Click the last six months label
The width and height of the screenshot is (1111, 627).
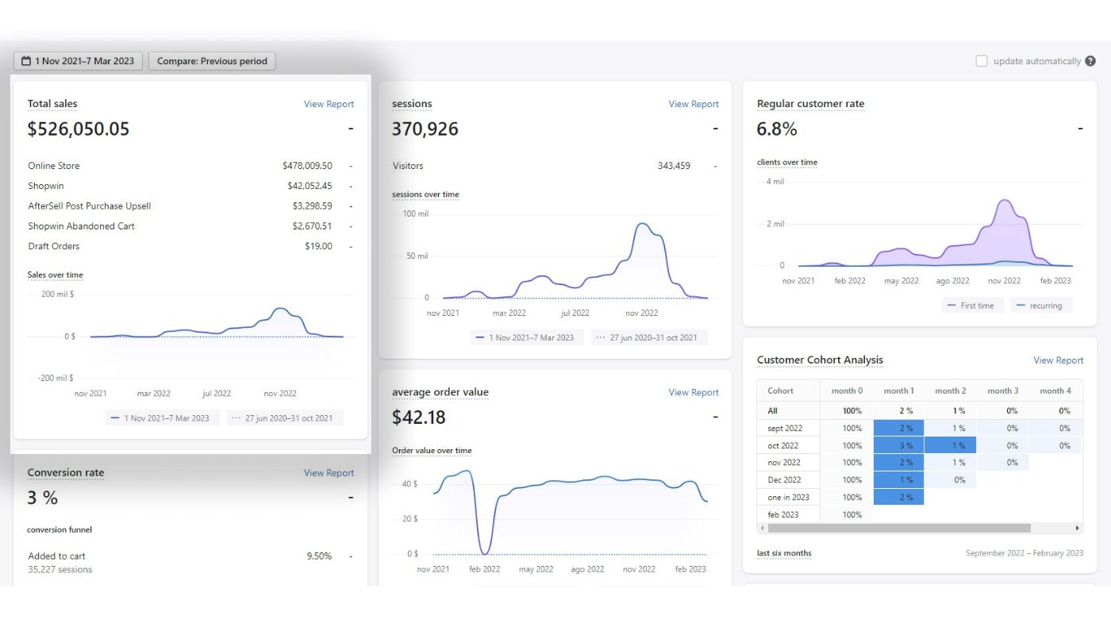(x=784, y=553)
